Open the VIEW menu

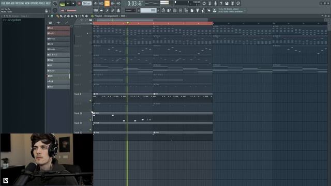(27, 3)
